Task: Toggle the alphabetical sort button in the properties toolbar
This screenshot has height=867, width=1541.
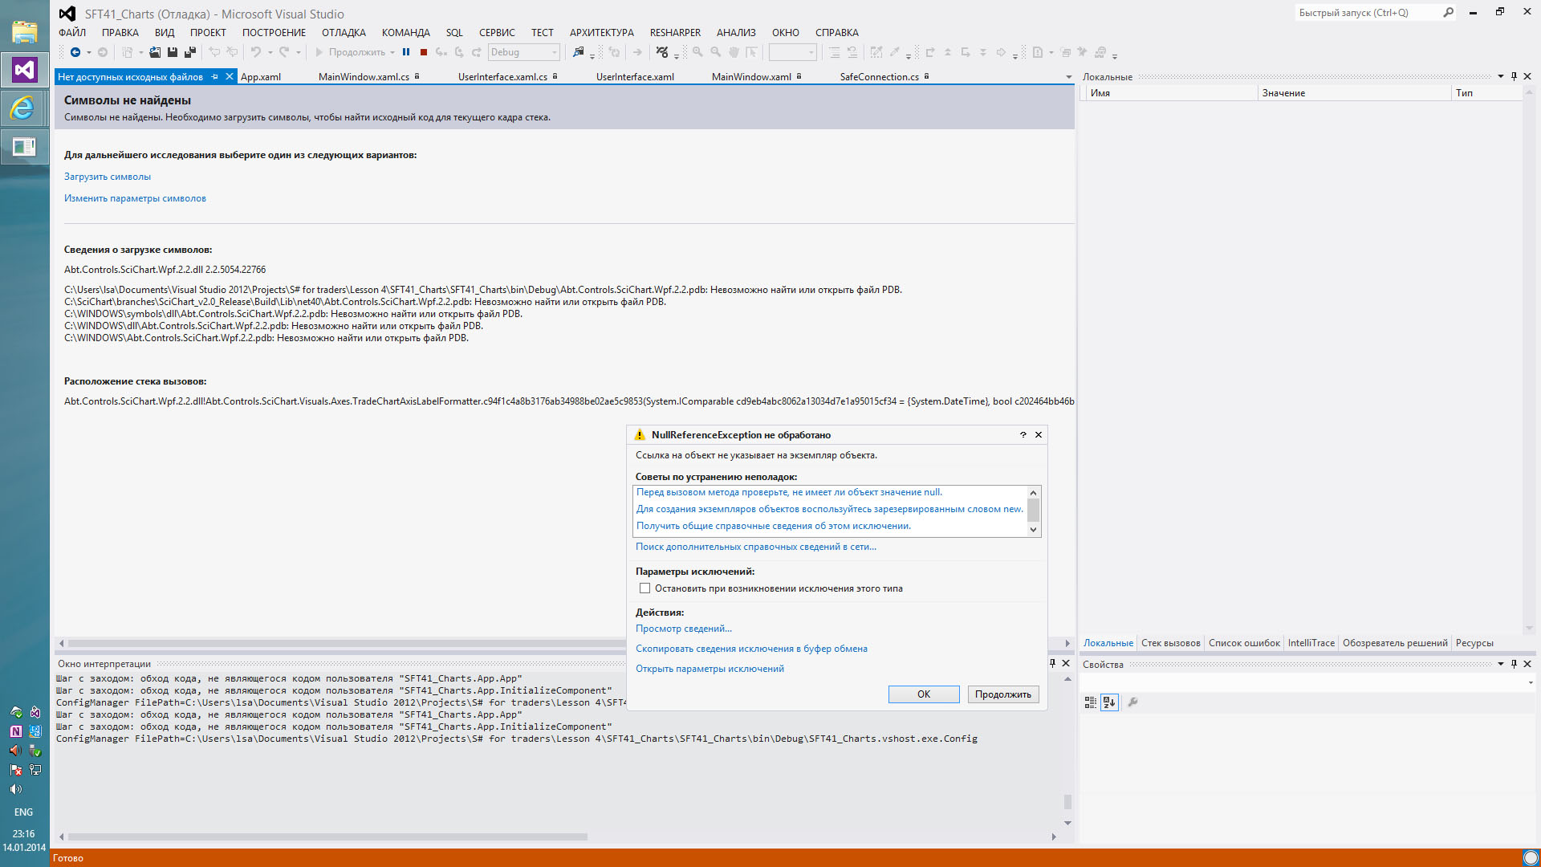Action: (1109, 702)
